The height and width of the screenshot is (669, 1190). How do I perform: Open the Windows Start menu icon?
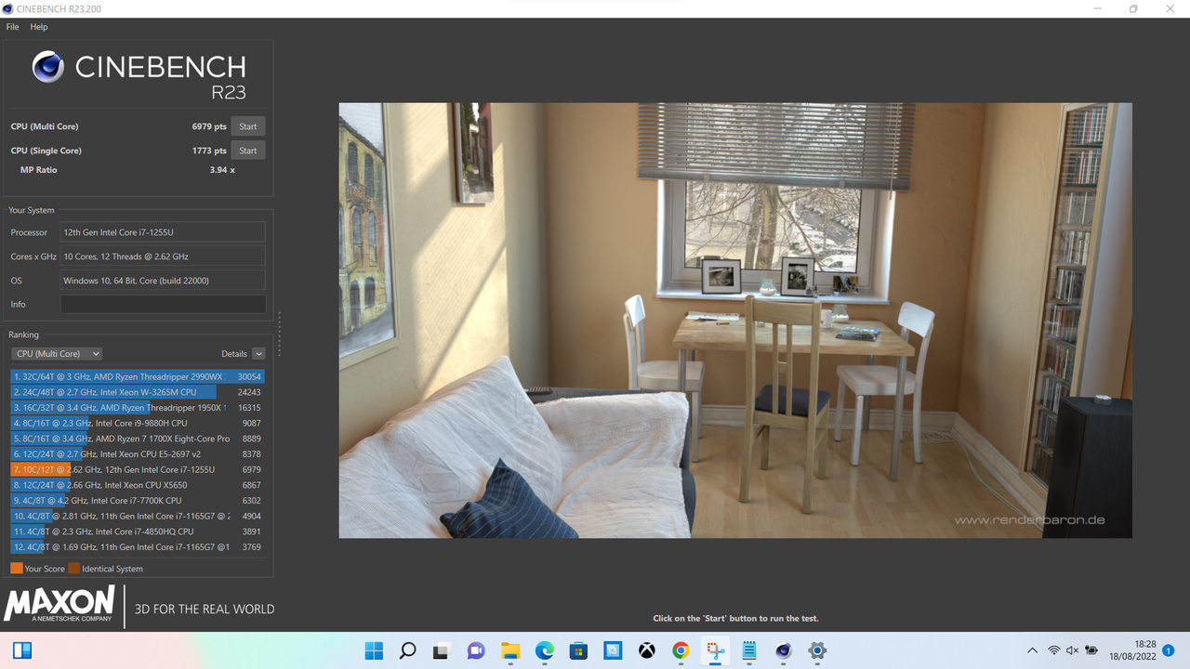point(374,650)
